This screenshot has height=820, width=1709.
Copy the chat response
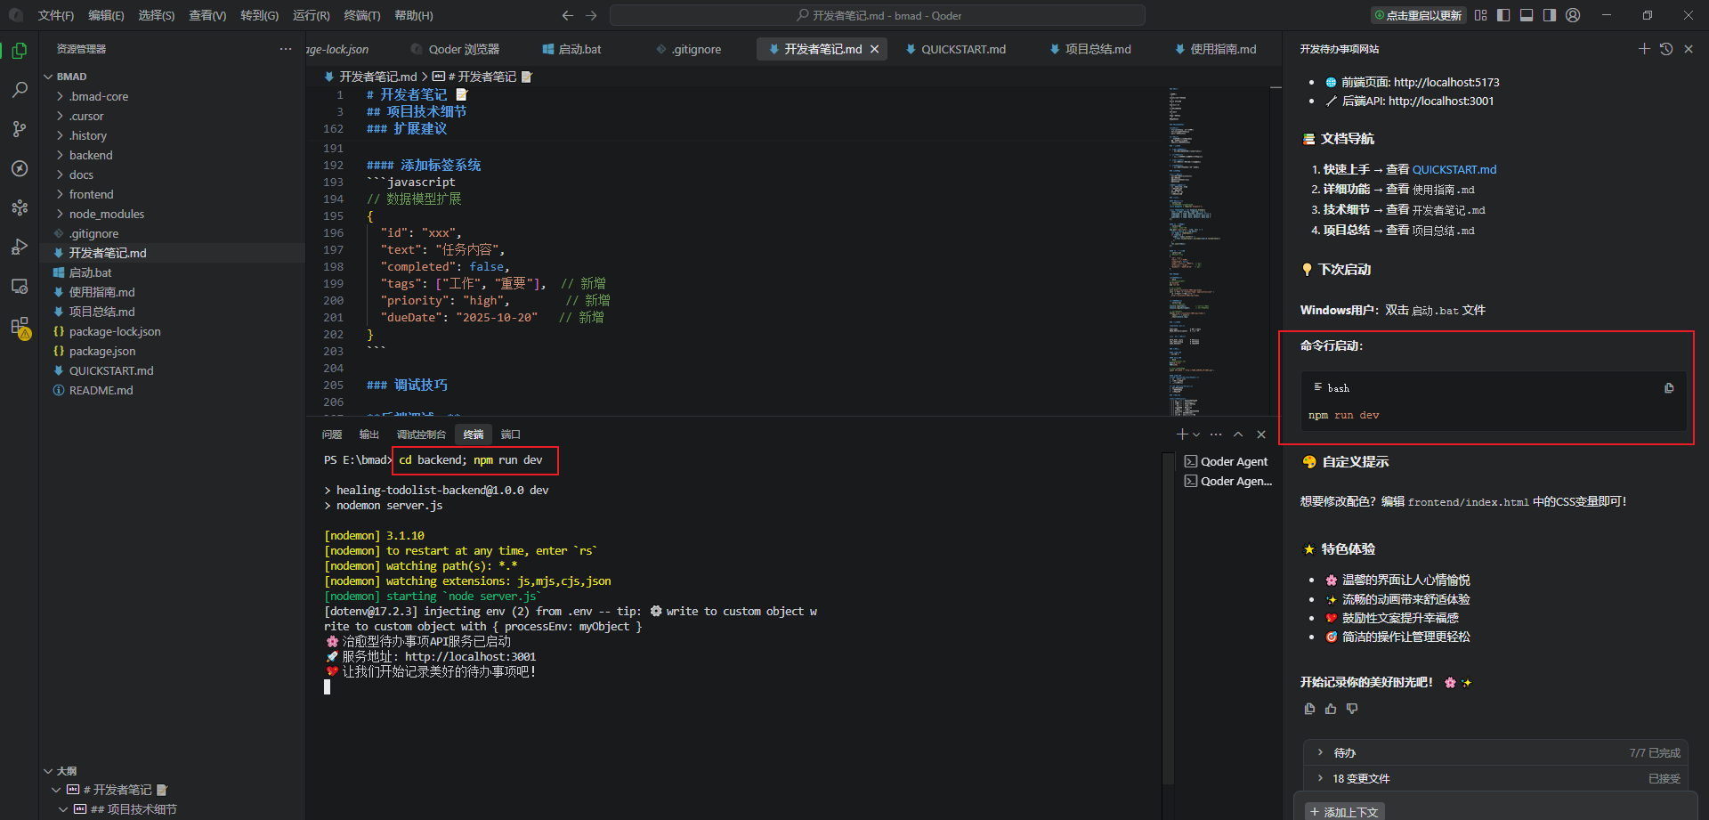[1309, 709]
